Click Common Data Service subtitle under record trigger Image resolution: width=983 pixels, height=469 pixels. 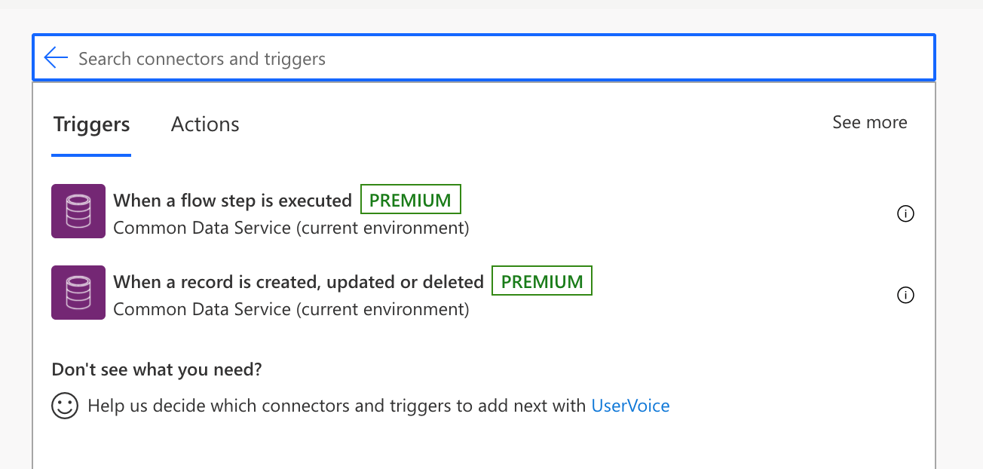coord(291,309)
